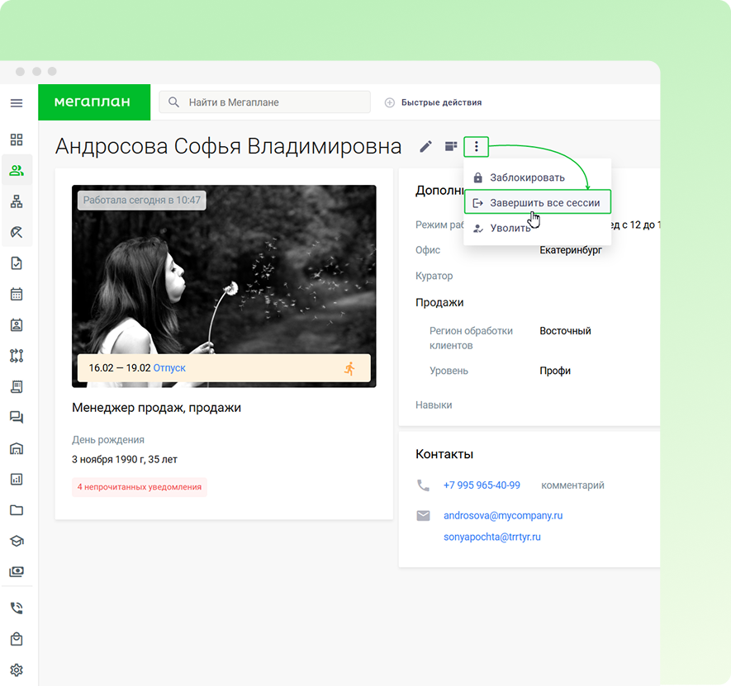Open Быстрые действия
The image size is (731, 686).
click(x=434, y=102)
